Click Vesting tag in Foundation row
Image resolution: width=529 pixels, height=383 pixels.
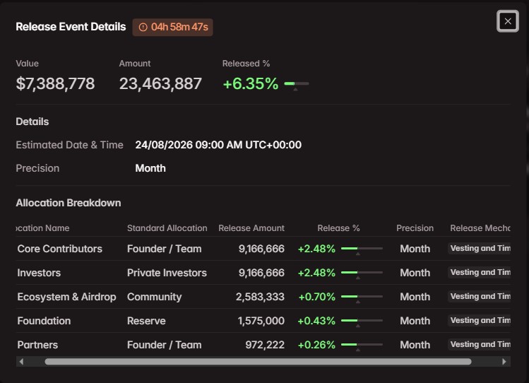[x=479, y=320]
